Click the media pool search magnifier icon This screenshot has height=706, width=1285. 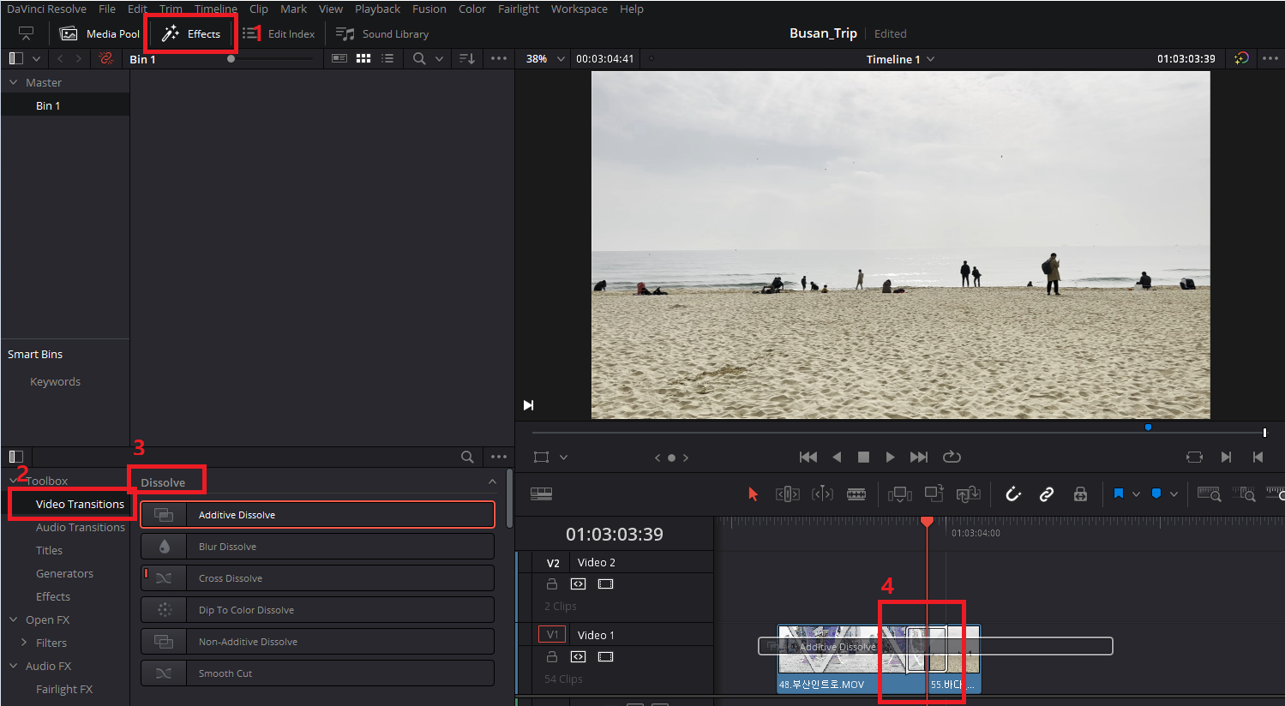(x=419, y=59)
